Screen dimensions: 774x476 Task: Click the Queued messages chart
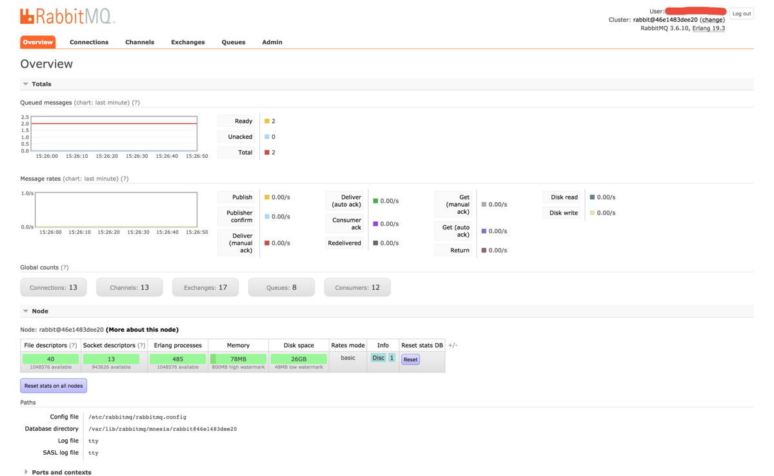(114, 133)
